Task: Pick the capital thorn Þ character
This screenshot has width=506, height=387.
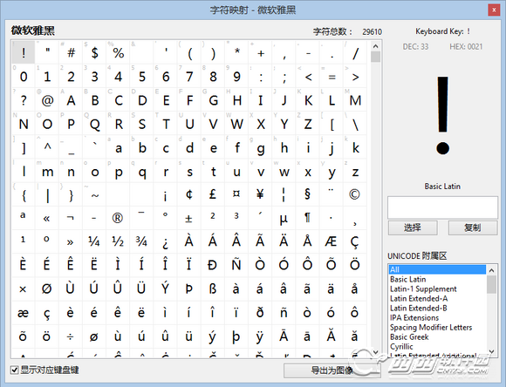Action: coord(188,289)
